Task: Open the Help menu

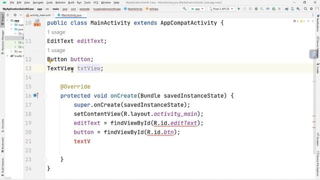Action: (116, 2)
